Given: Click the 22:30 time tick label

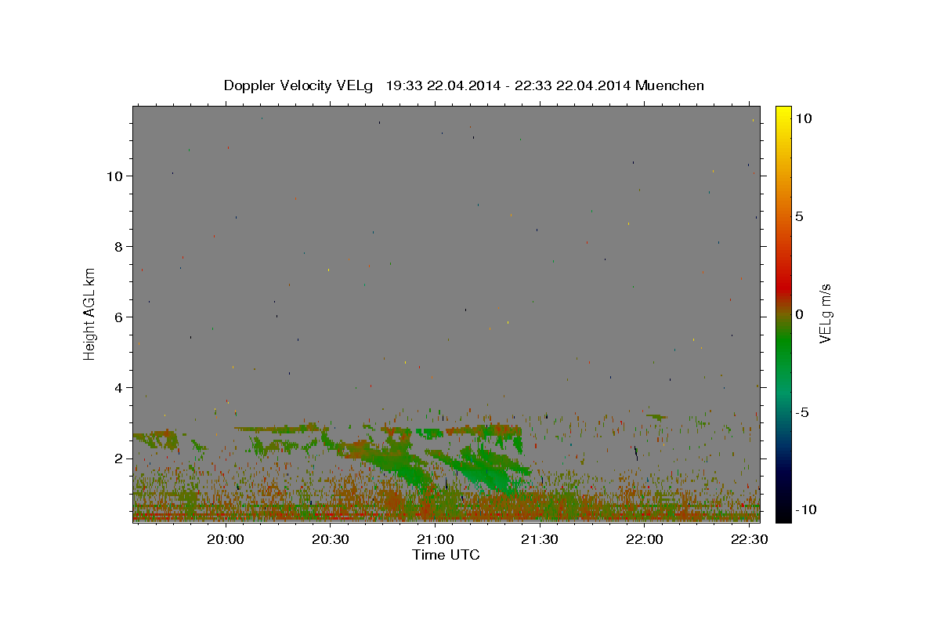Looking at the screenshot, I should pyautogui.click(x=749, y=540).
